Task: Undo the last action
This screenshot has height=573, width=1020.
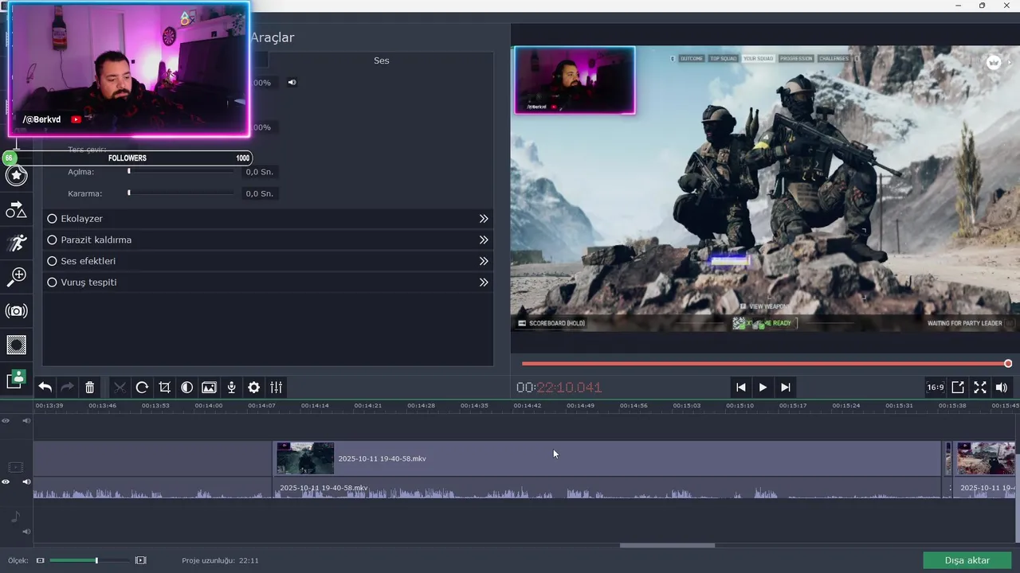Action: pos(45,388)
